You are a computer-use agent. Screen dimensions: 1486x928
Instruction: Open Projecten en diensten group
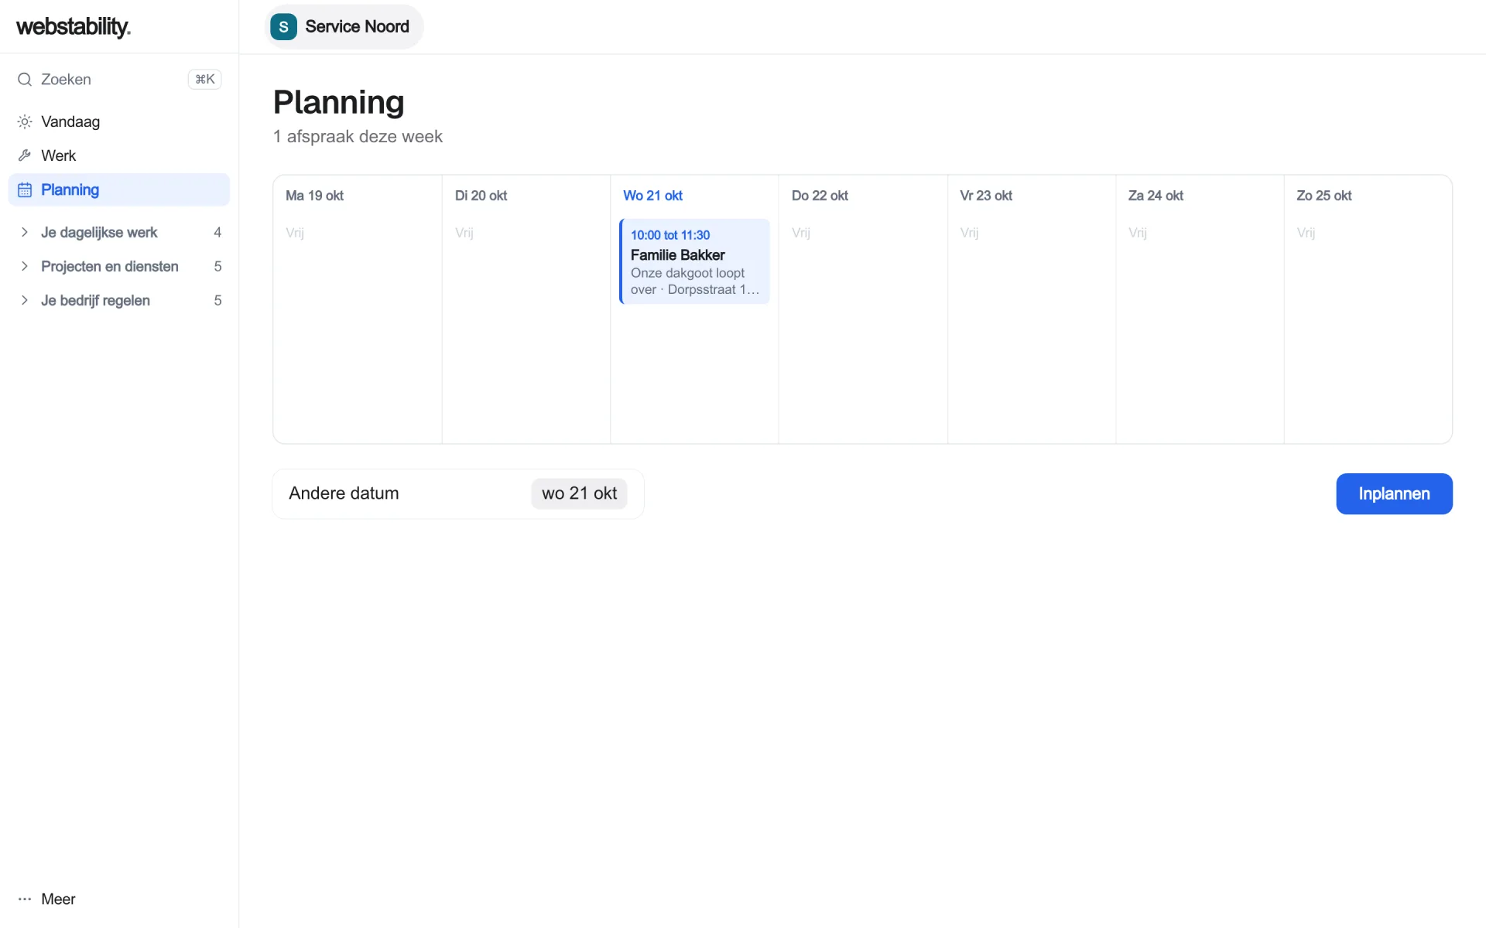(119, 266)
